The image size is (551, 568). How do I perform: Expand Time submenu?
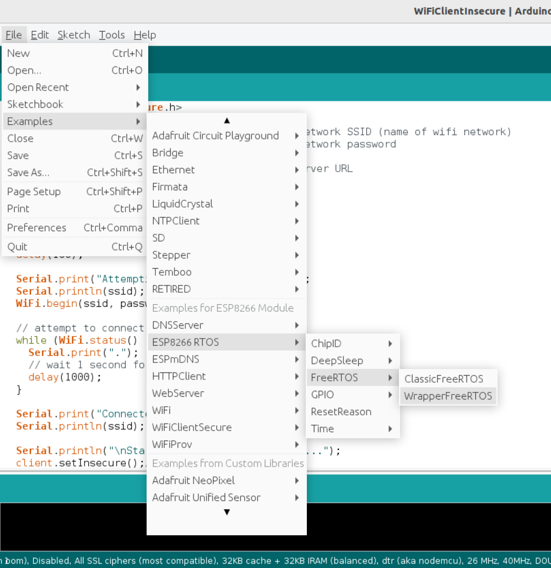click(353, 428)
